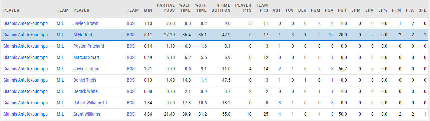Viewport: 430px width, 121px height.
Task: Sort by the FG% column header
Action: [x=342, y=10]
